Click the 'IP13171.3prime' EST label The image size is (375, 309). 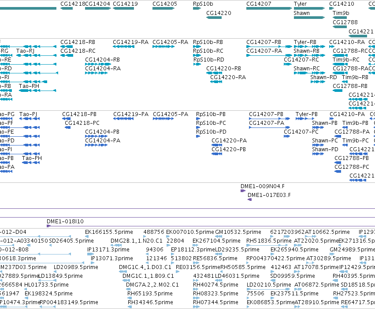tap(108, 250)
